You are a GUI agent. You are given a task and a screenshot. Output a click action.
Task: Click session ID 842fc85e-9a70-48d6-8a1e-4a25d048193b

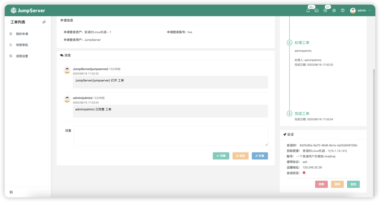tap(328, 145)
